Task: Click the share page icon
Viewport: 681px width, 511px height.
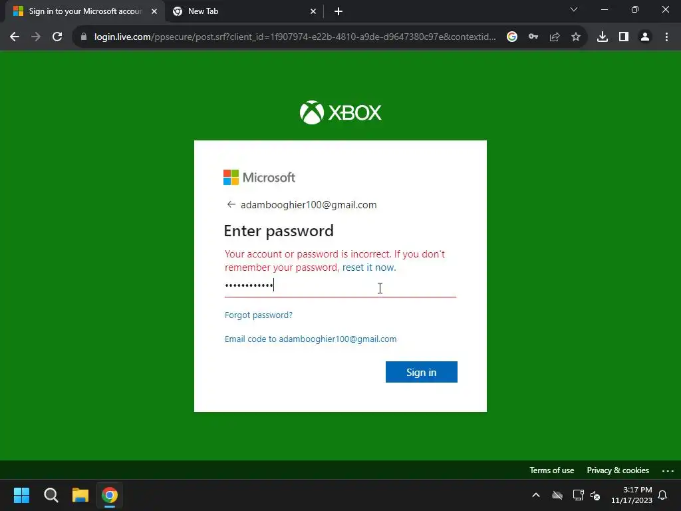Action: coord(555,37)
